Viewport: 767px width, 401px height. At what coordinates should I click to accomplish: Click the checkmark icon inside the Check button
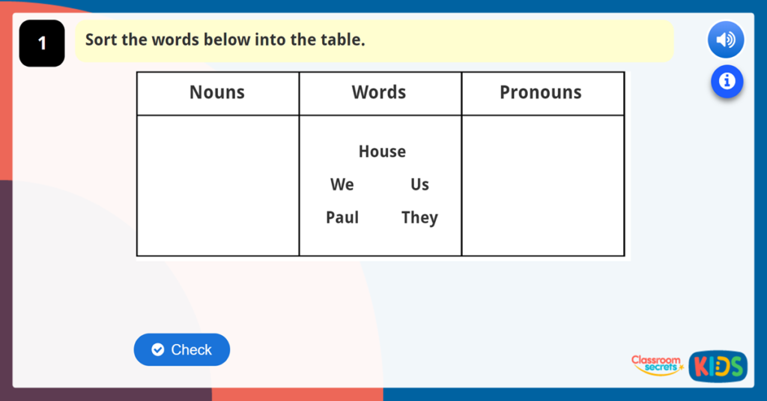pyautogui.click(x=157, y=349)
